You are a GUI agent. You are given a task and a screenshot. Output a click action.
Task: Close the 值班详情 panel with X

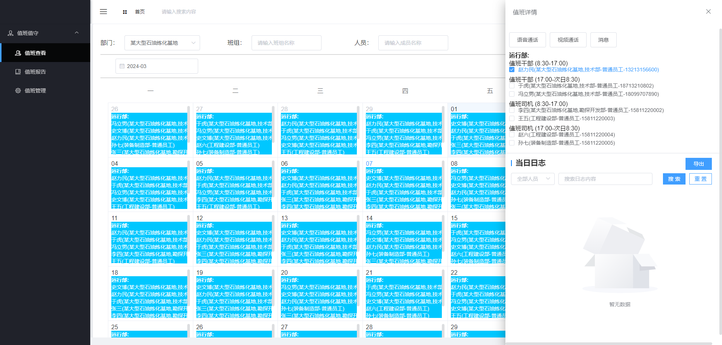coord(708,12)
